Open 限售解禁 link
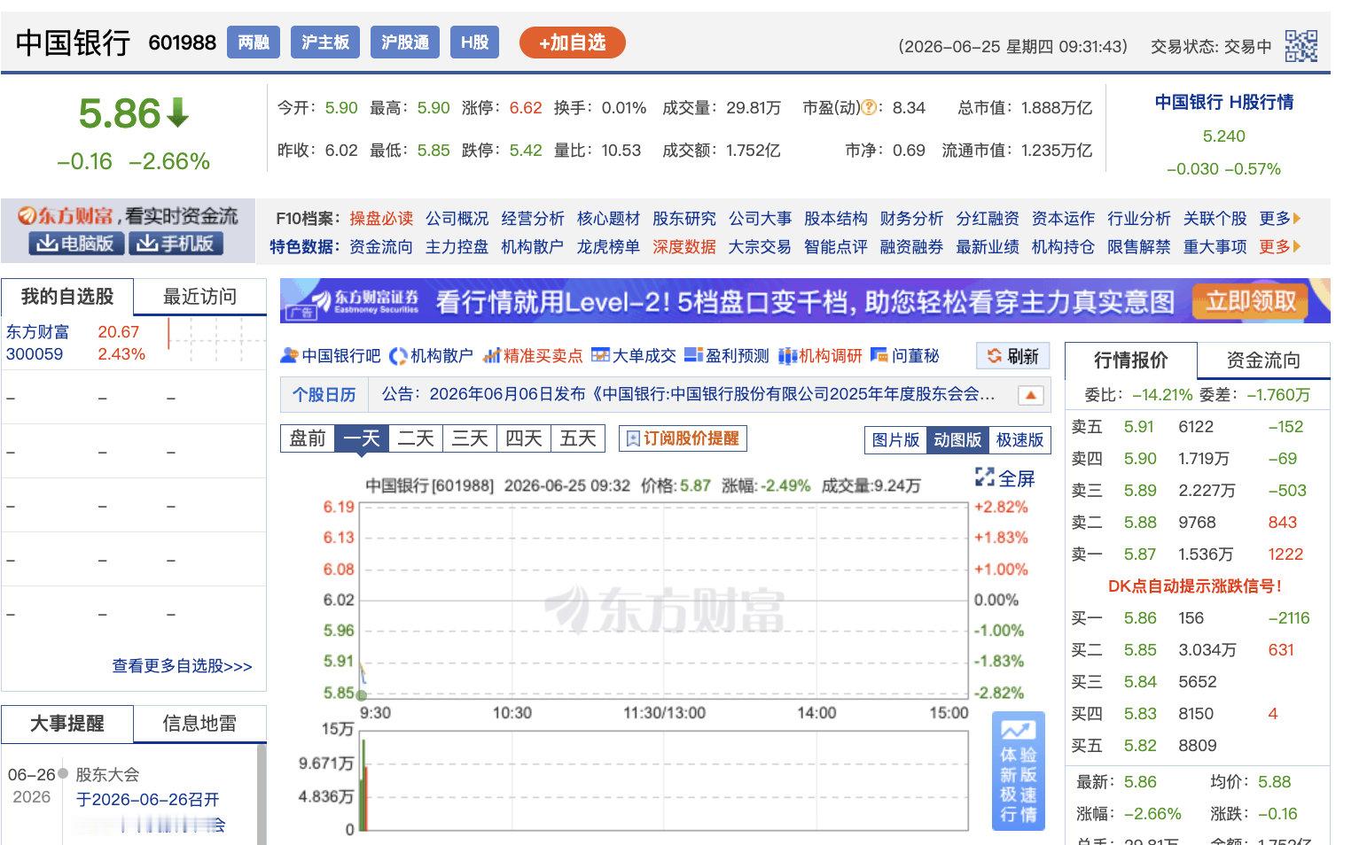This screenshot has height=845, width=1367. [1139, 246]
